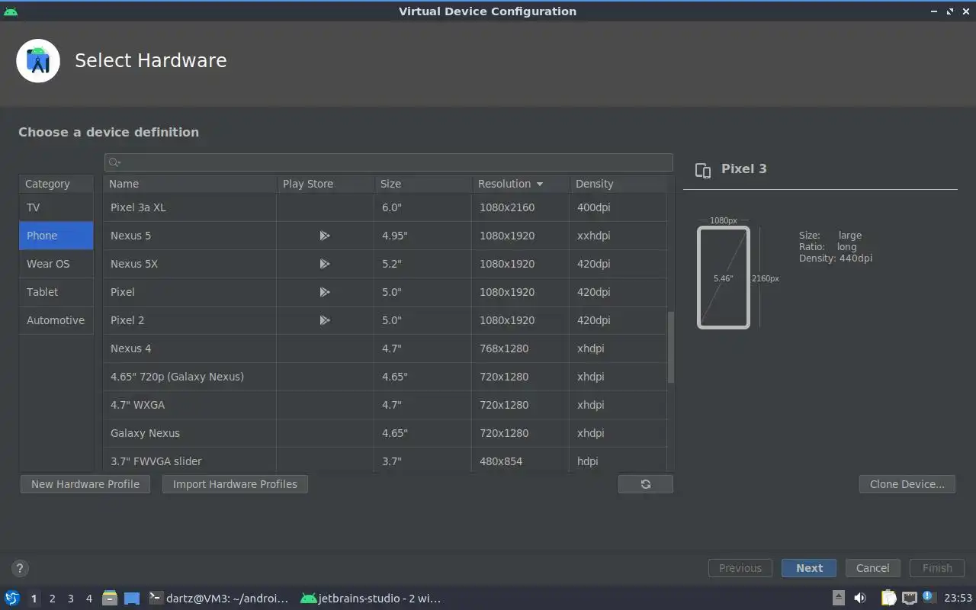Screen dimensions: 976x610
Task: Open the dartz@VM3 terminal taskbar entry
Action: coord(219,599)
